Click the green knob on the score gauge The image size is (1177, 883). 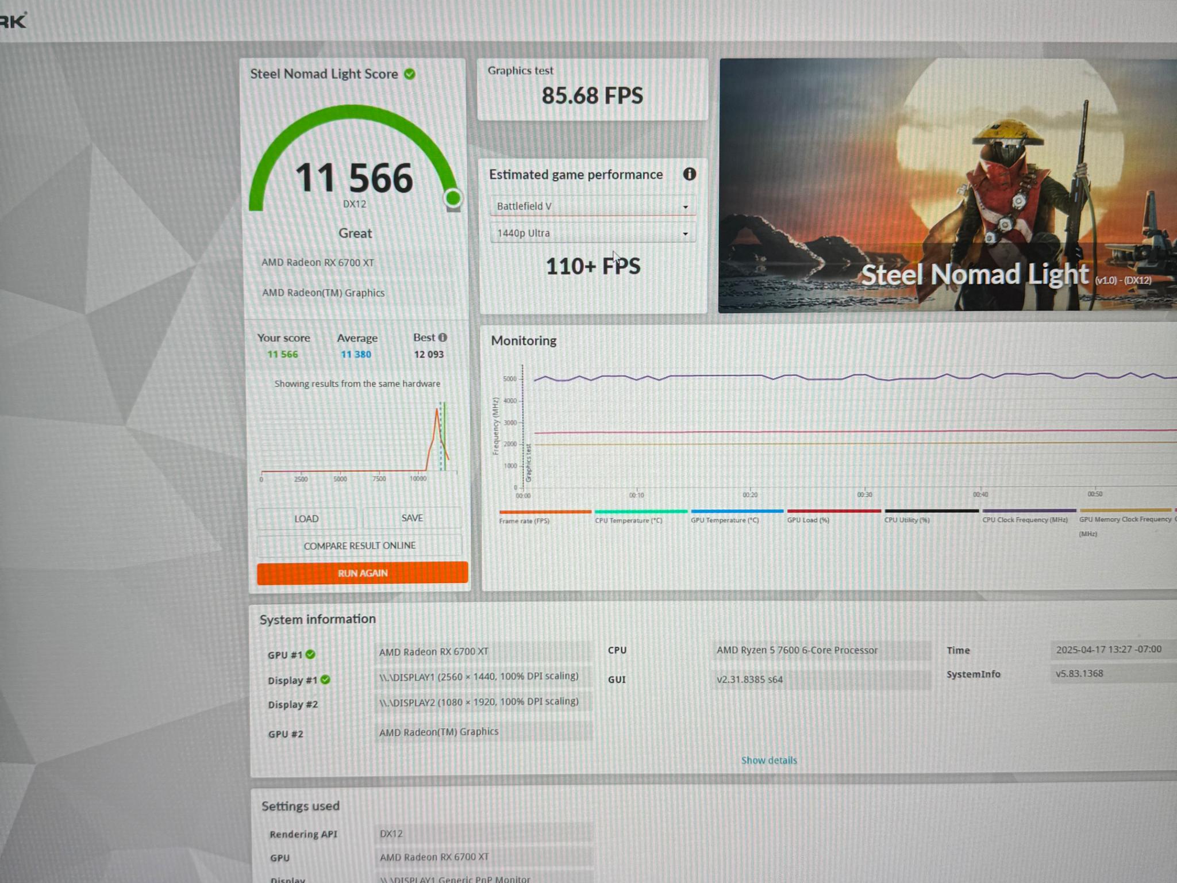click(x=453, y=198)
